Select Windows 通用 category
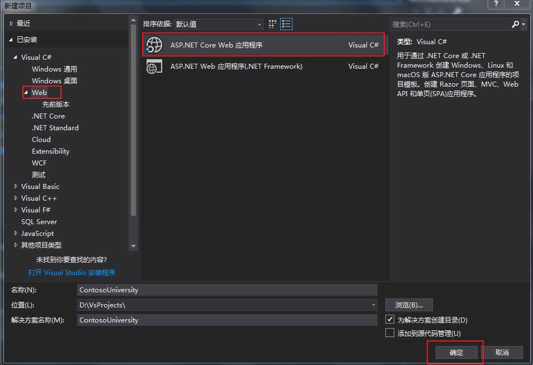533x365 pixels. click(54, 69)
